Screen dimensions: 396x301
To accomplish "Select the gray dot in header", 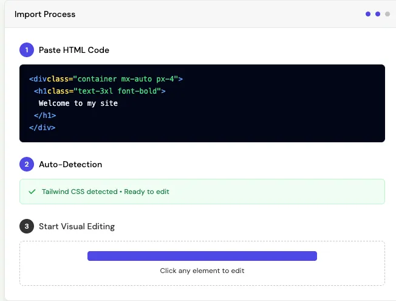I will (x=387, y=14).
